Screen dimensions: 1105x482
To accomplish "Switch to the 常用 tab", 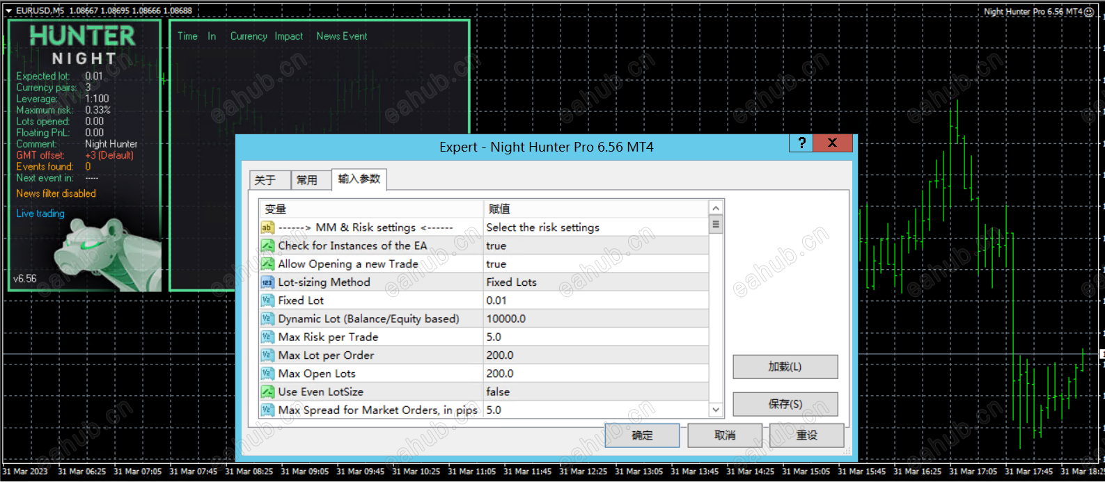I will 310,180.
